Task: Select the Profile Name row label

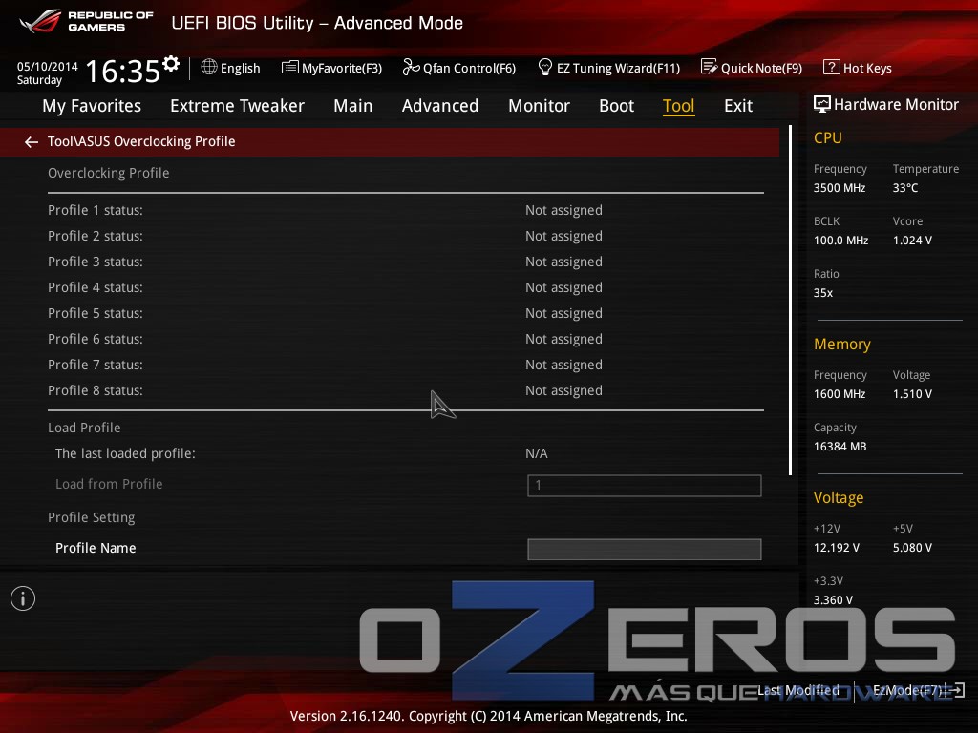Action: [x=96, y=548]
